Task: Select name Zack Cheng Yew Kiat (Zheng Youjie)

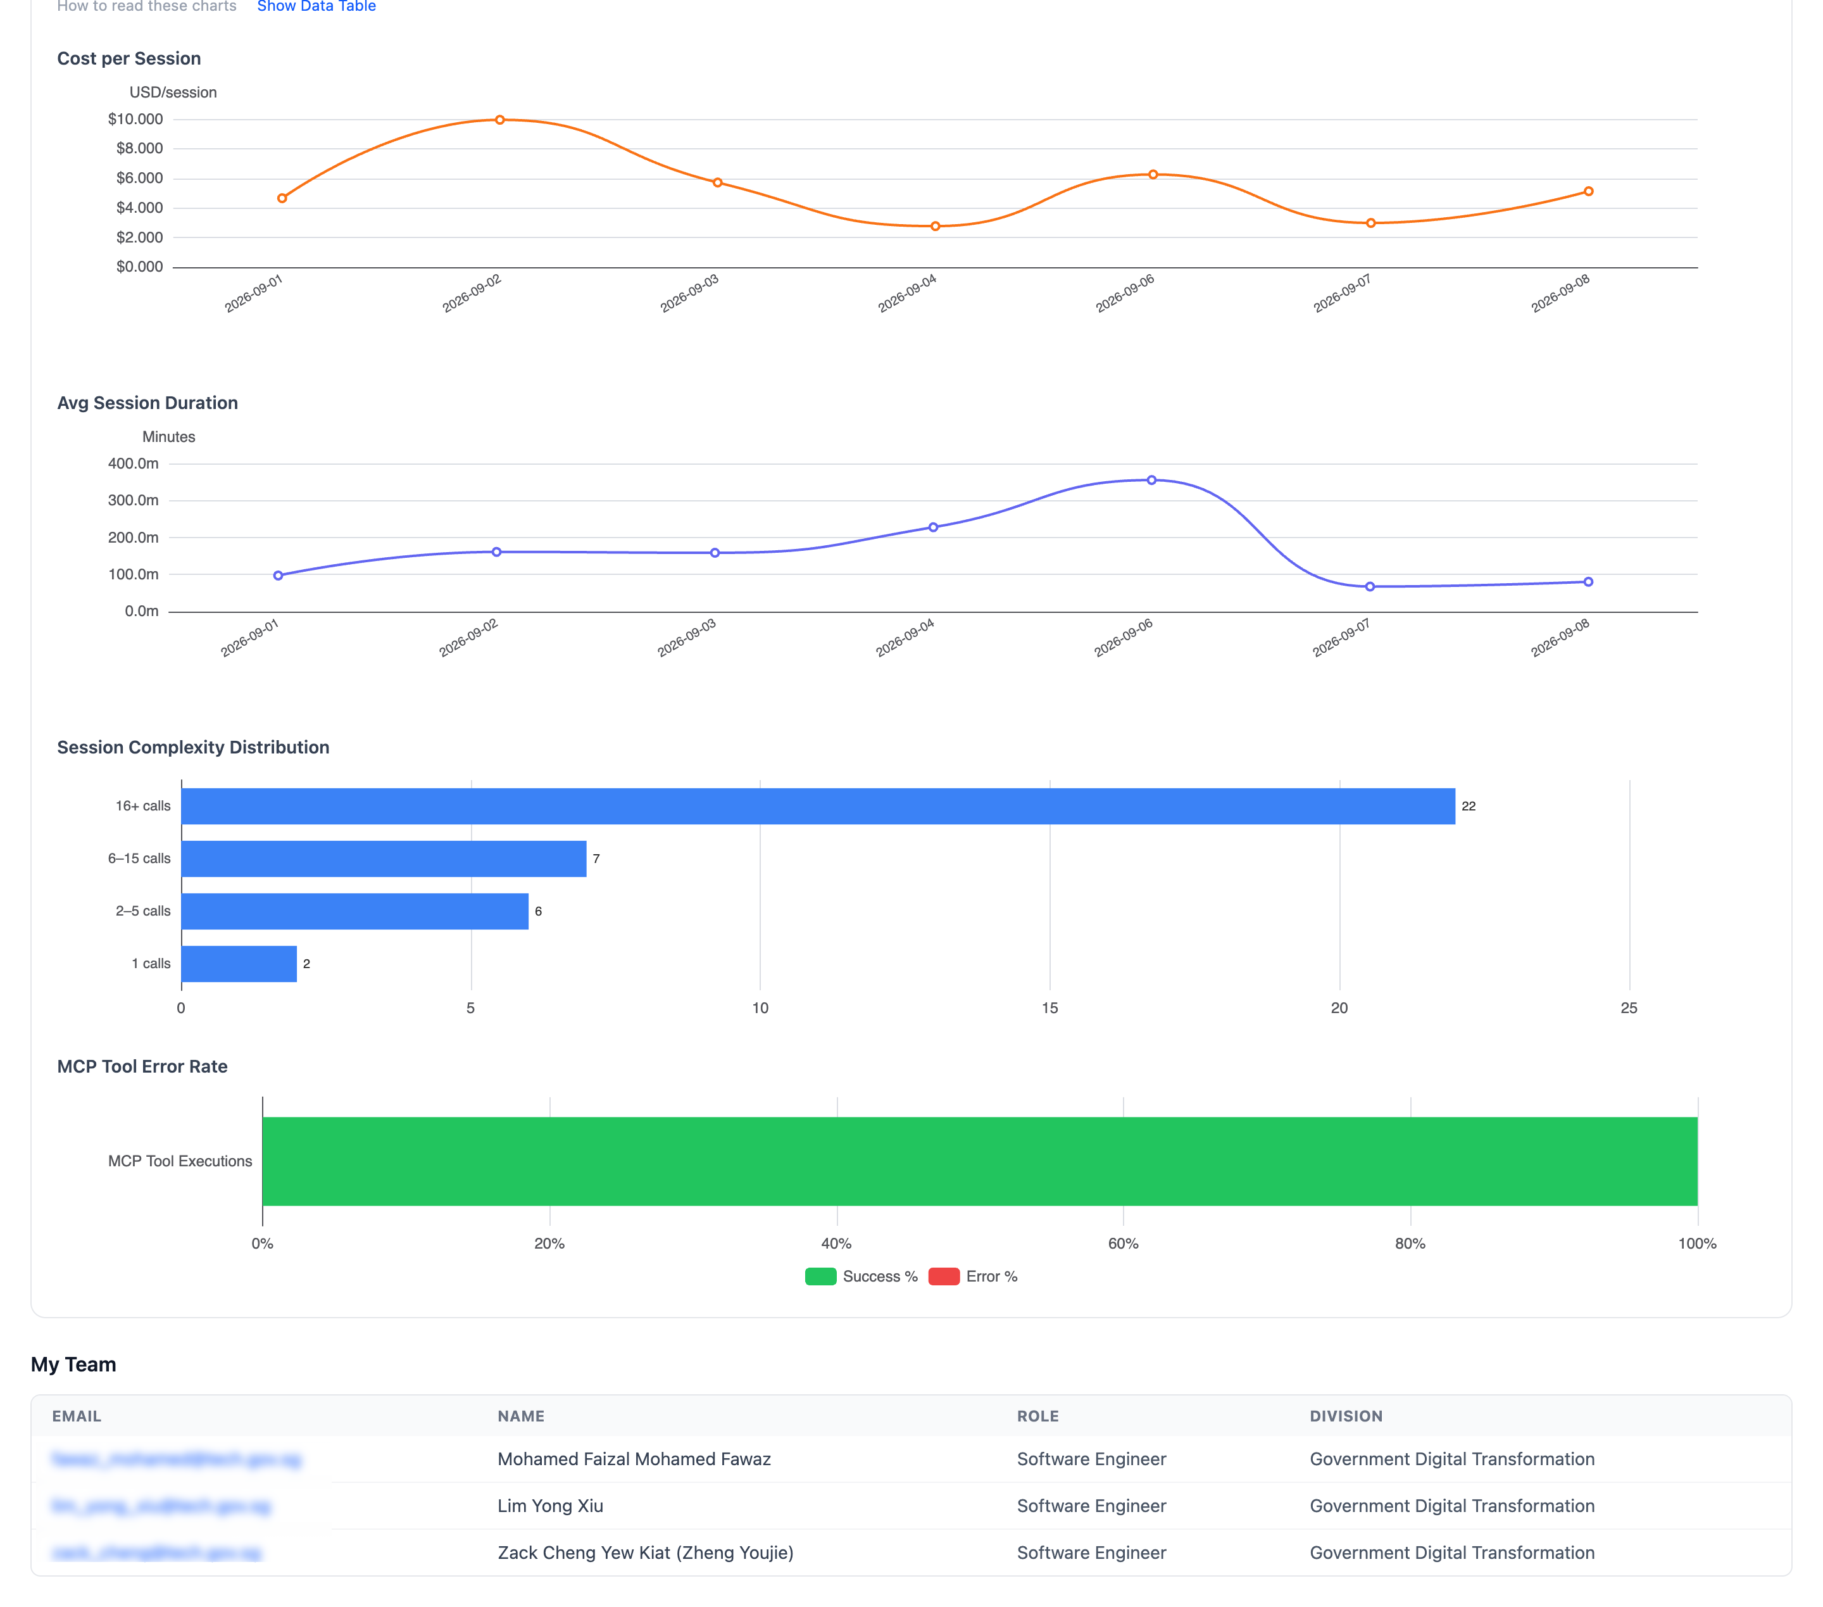Action: coord(646,1553)
